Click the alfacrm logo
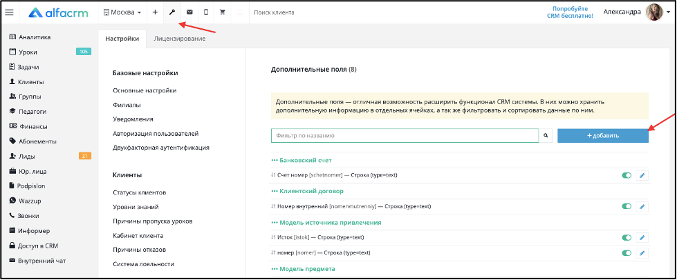The image size is (677, 280). pos(58,13)
